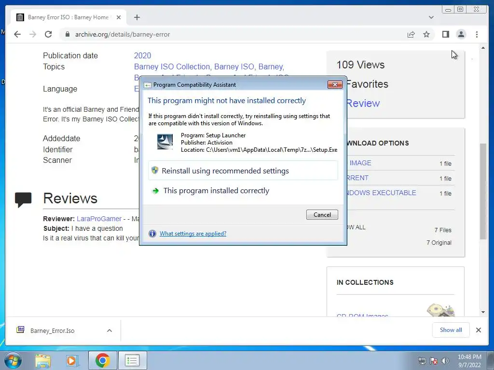The image size is (494, 370).
Task: Open the 2020 publication date link
Action: [x=142, y=56]
